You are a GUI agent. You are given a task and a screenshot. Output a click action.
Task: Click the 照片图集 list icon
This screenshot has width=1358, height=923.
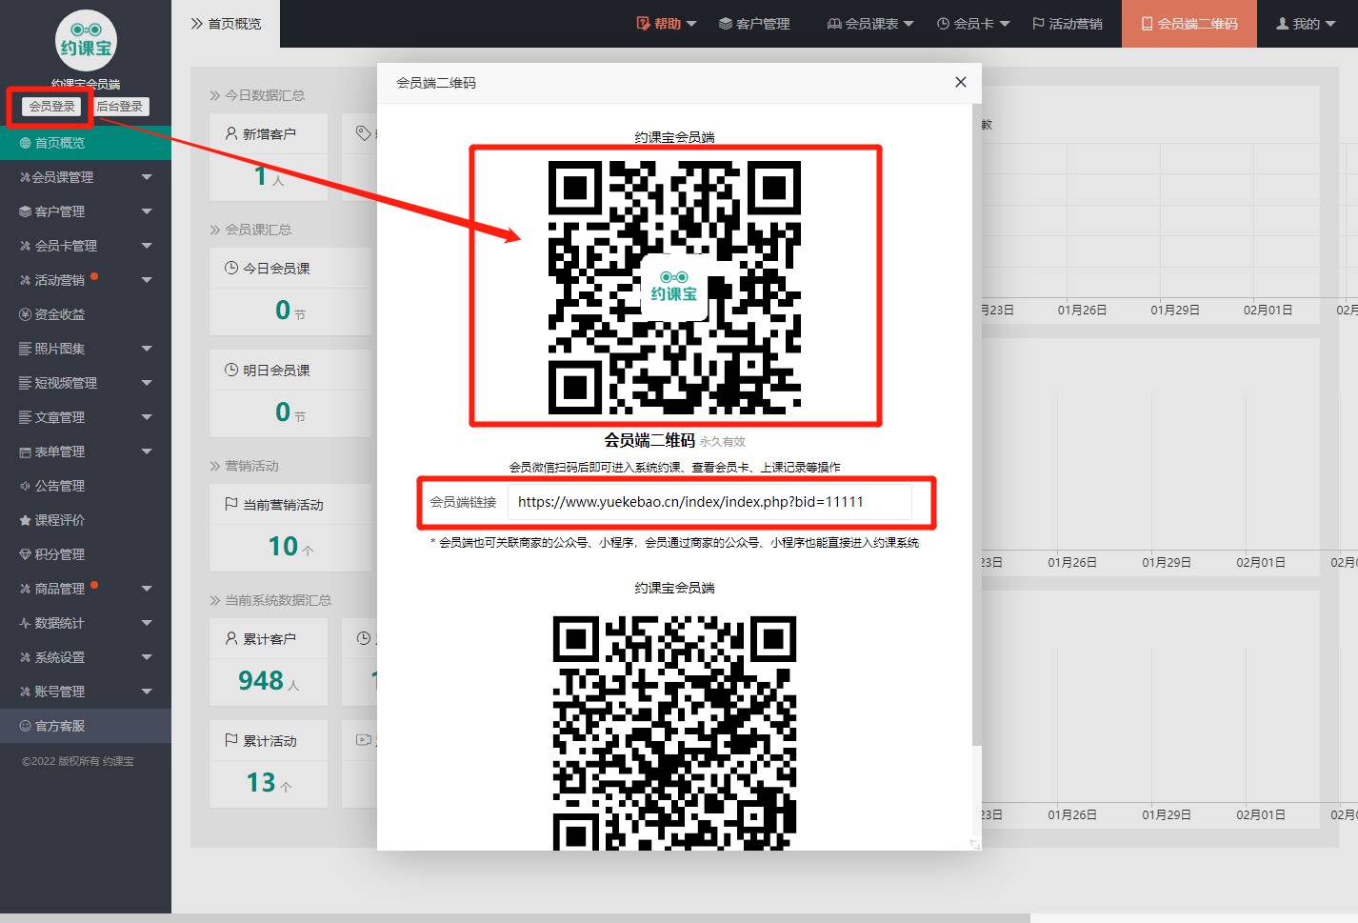(x=26, y=349)
